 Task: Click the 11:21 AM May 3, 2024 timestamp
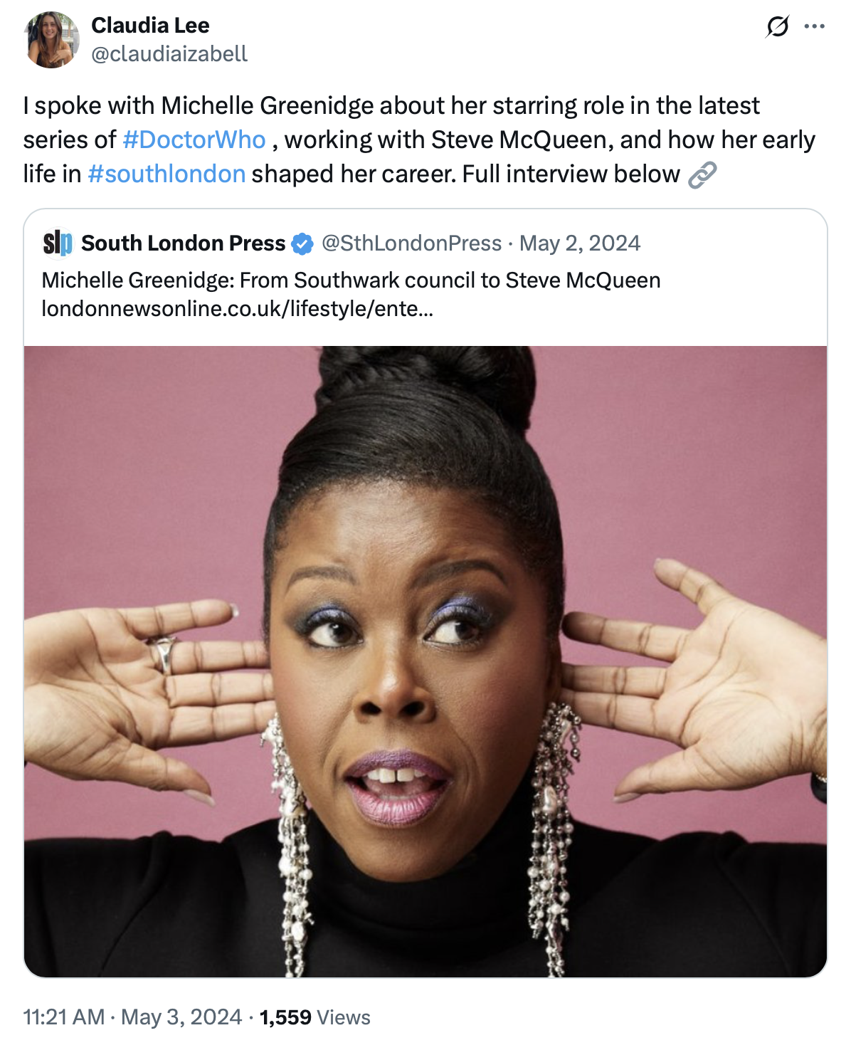132,1017
